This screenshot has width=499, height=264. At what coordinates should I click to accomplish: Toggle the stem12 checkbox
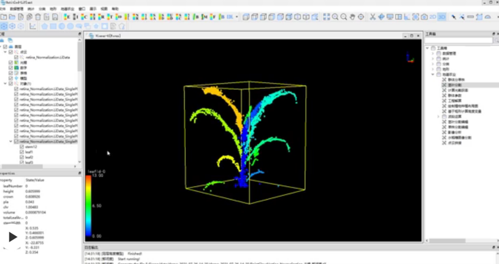(21, 147)
